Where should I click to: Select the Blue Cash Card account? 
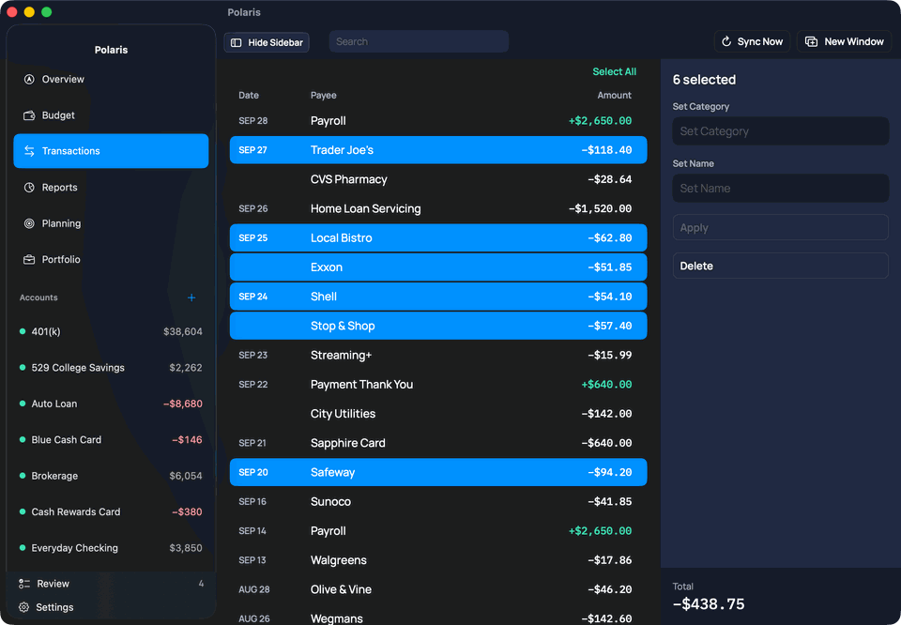[x=111, y=440]
